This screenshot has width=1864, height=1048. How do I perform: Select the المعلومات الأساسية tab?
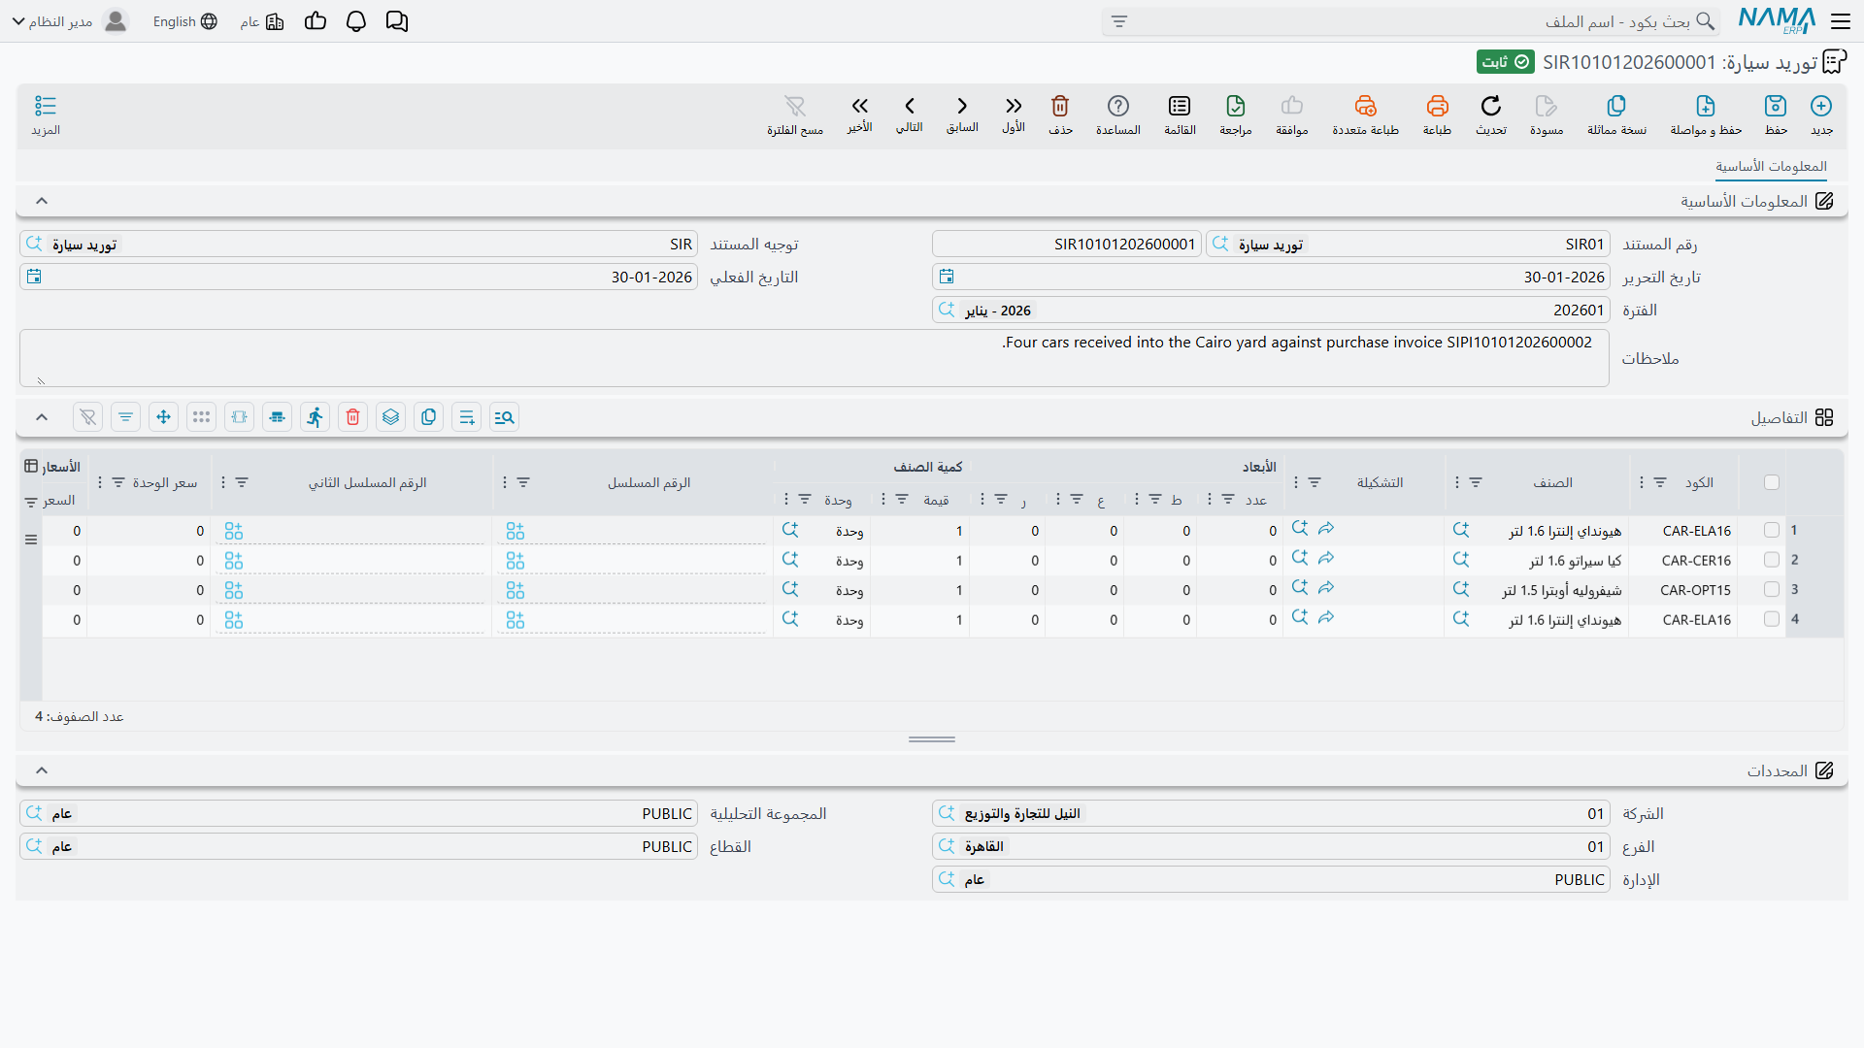pyautogui.click(x=1771, y=166)
